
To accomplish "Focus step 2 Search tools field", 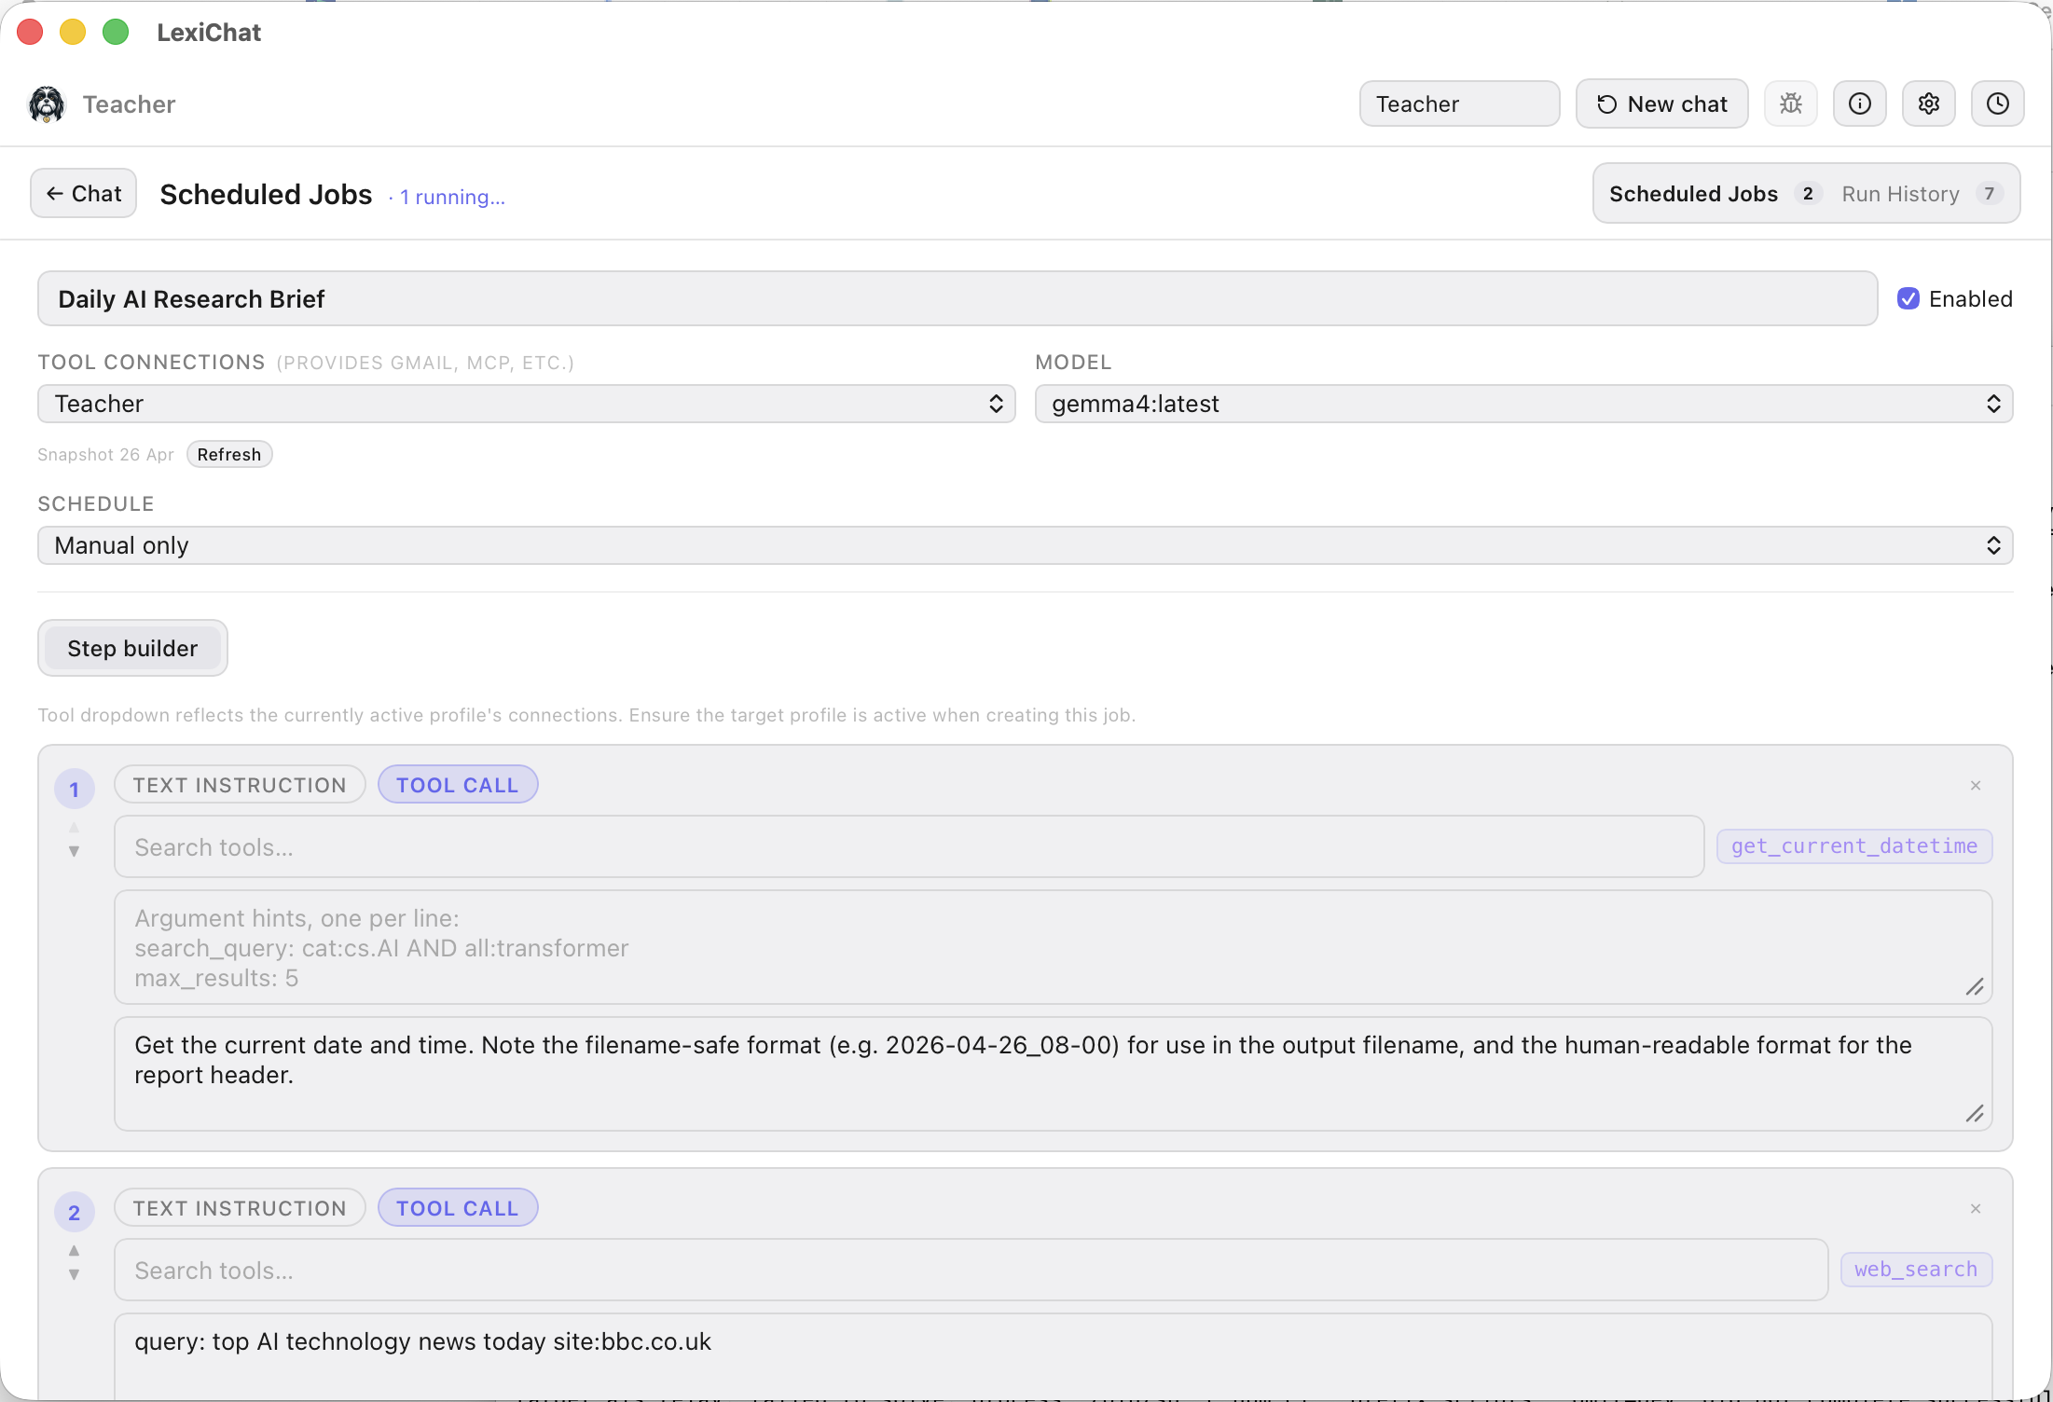I will tap(971, 1271).
